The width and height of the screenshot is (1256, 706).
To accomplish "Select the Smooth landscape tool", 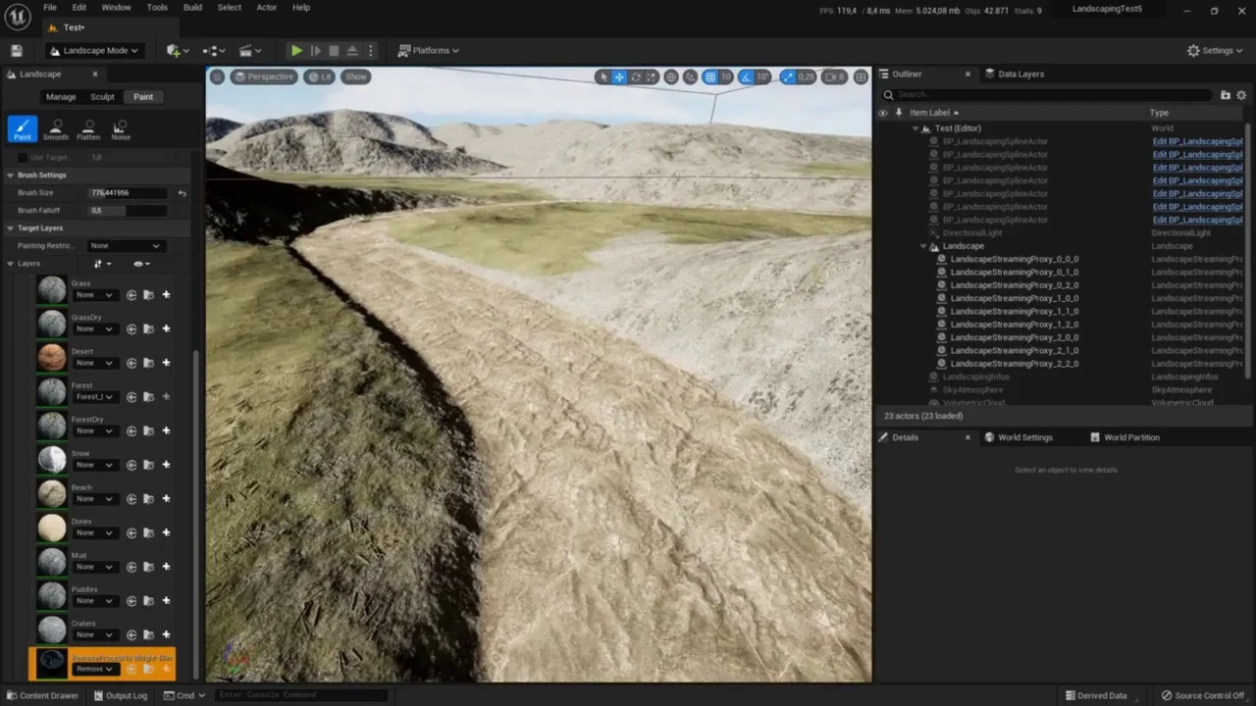I will tap(56, 128).
